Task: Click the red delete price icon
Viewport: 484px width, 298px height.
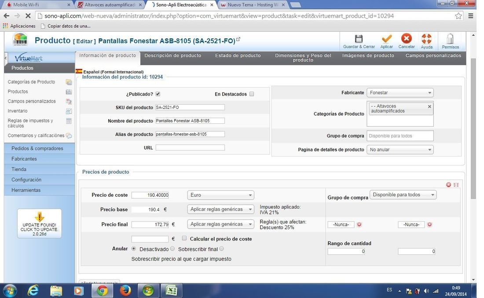Action: point(448,185)
